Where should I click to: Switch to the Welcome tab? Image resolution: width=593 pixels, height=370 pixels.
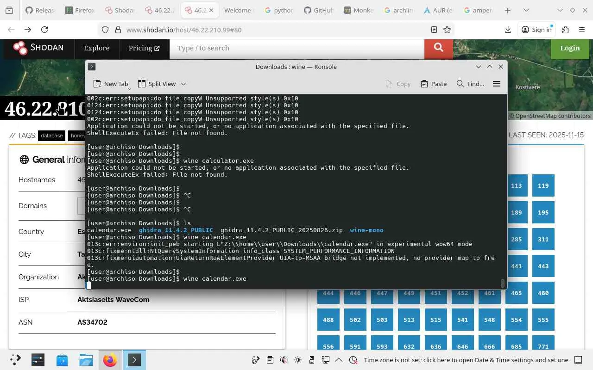coord(238,10)
